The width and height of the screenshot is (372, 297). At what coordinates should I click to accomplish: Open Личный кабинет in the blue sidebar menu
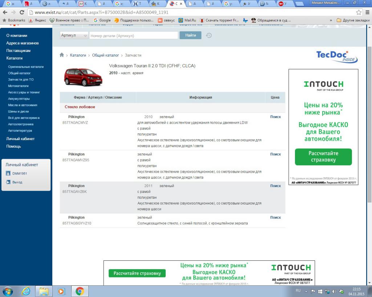[20, 139]
